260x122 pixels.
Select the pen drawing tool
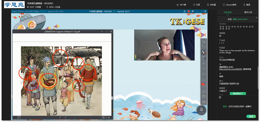pos(204,52)
